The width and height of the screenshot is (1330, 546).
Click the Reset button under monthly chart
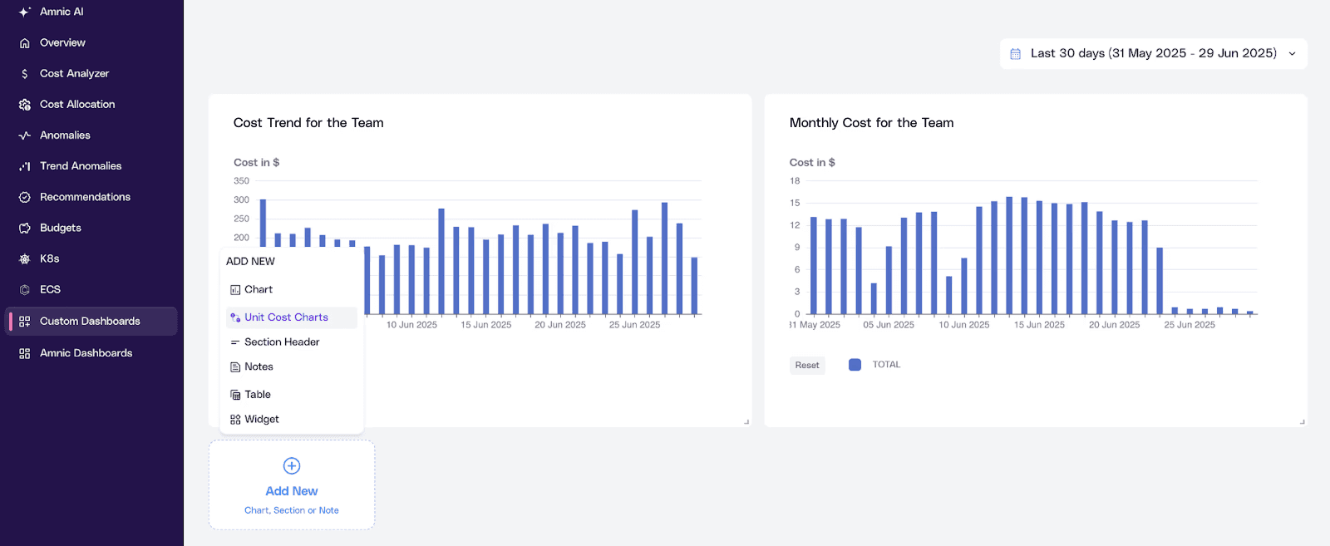pyautogui.click(x=807, y=365)
